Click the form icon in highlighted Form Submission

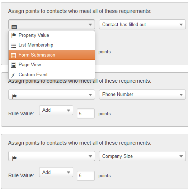tap(13, 55)
